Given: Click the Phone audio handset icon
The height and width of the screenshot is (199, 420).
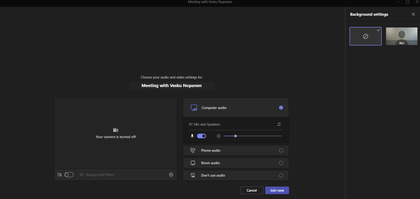Looking at the screenshot, I should coord(193,151).
